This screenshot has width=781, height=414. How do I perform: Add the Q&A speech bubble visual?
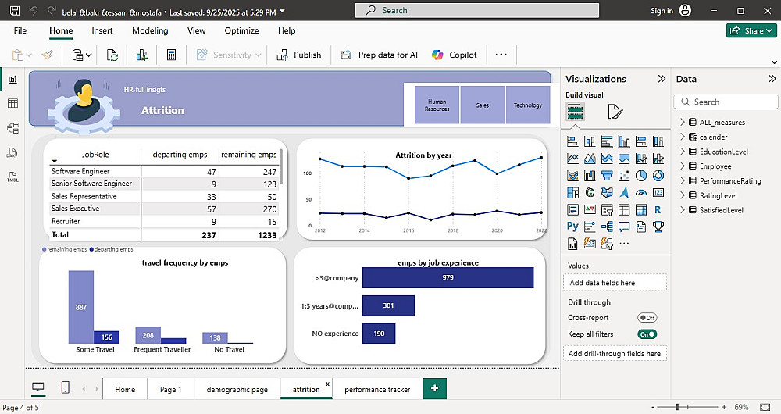623,227
